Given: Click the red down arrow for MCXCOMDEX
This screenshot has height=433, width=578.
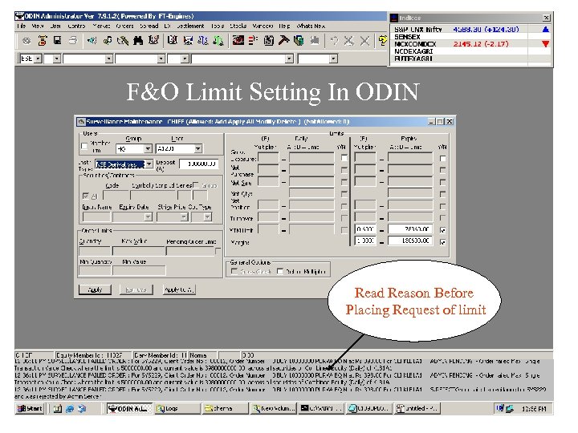Looking at the screenshot, I should [x=546, y=44].
